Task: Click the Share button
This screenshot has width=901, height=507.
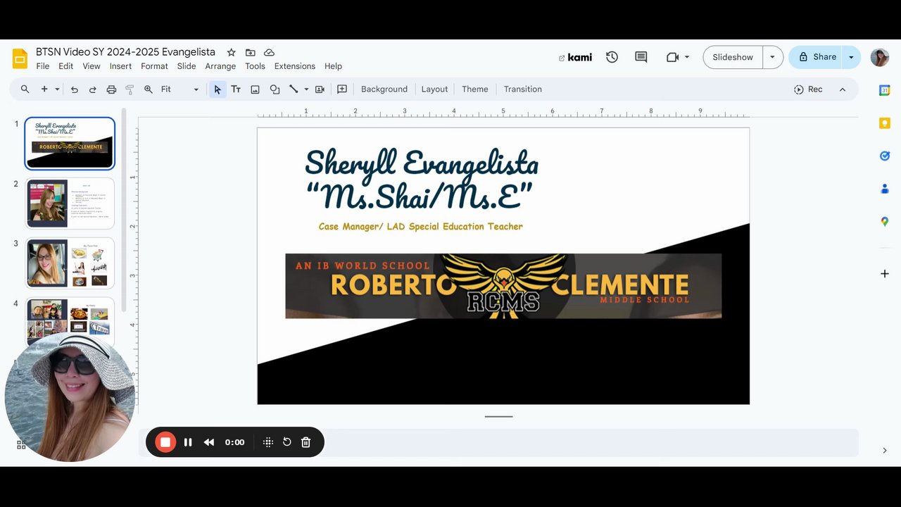Action: click(x=817, y=57)
